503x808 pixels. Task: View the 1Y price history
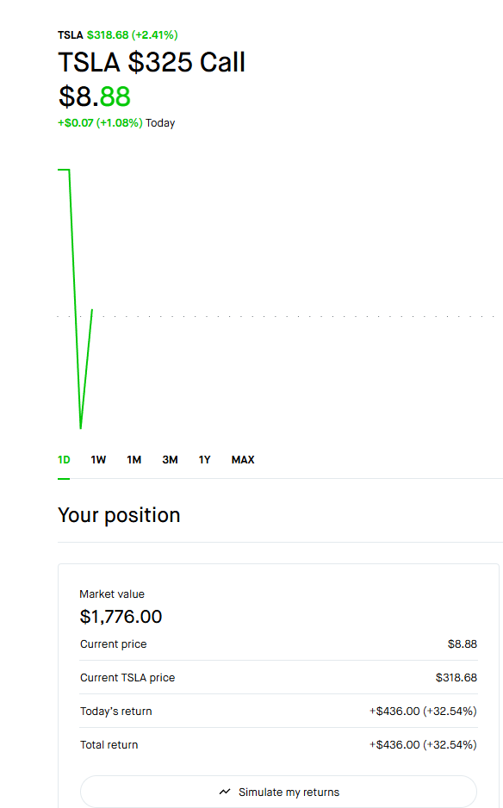(204, 459)
